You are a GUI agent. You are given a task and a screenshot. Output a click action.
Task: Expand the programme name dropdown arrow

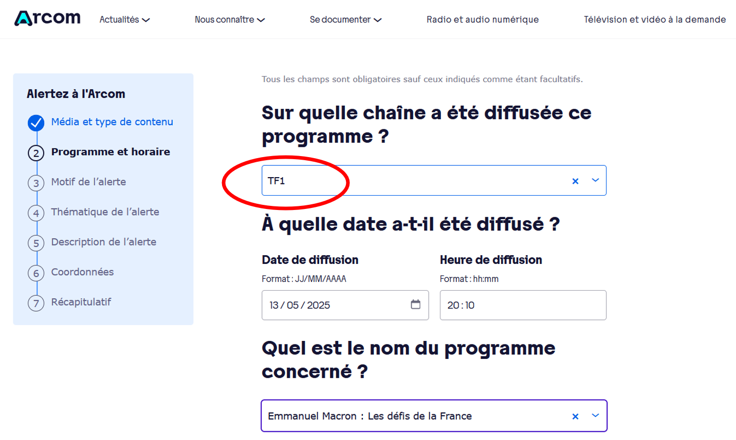point(595,416)
